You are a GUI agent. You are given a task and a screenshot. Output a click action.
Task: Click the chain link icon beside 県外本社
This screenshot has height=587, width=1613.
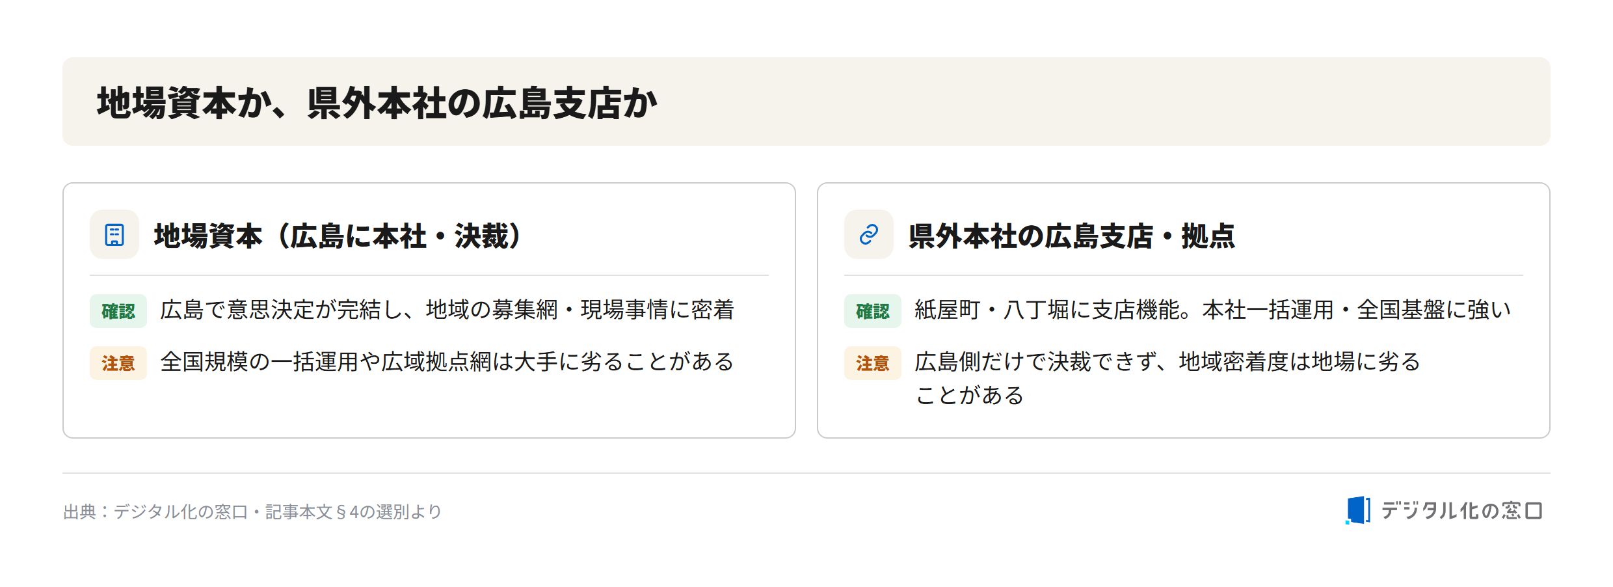[869, 234]
